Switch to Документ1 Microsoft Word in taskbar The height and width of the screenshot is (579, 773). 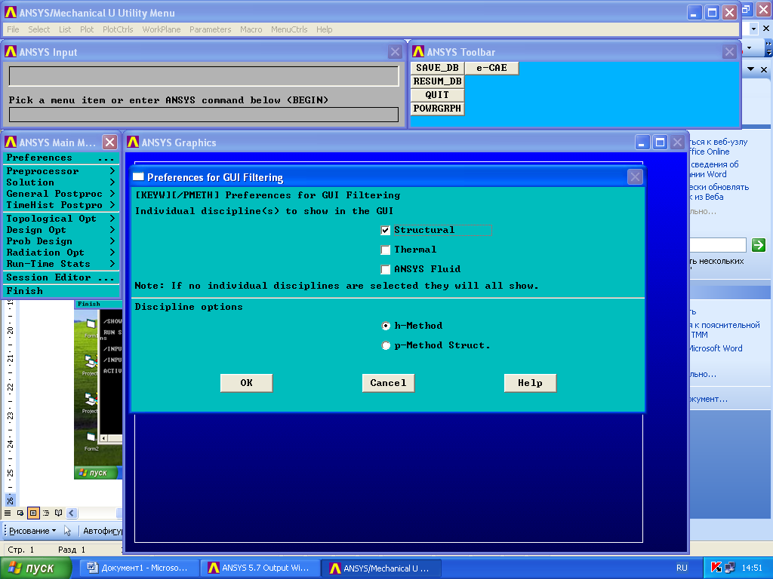click(140, 568)
